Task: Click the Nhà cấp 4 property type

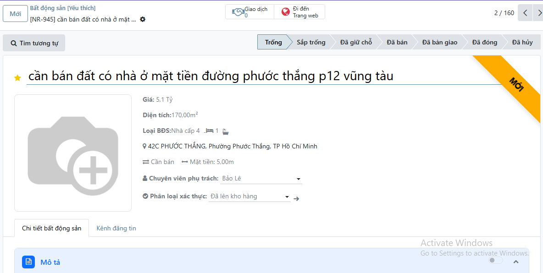Action: [186, 131]
